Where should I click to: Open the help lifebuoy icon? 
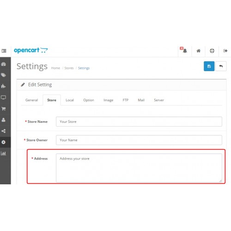[x=212, y=51]
